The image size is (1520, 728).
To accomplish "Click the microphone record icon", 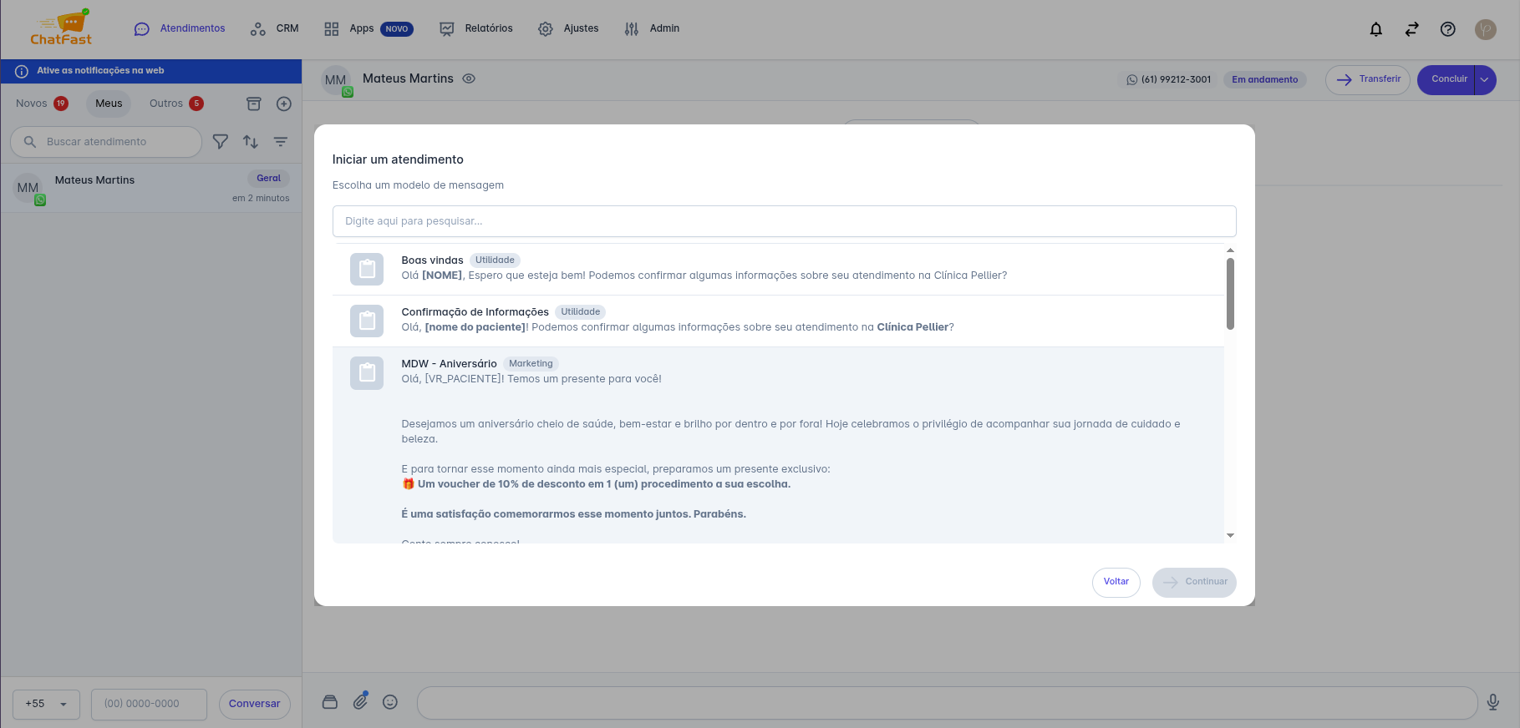I will [x=1492, y=703].
